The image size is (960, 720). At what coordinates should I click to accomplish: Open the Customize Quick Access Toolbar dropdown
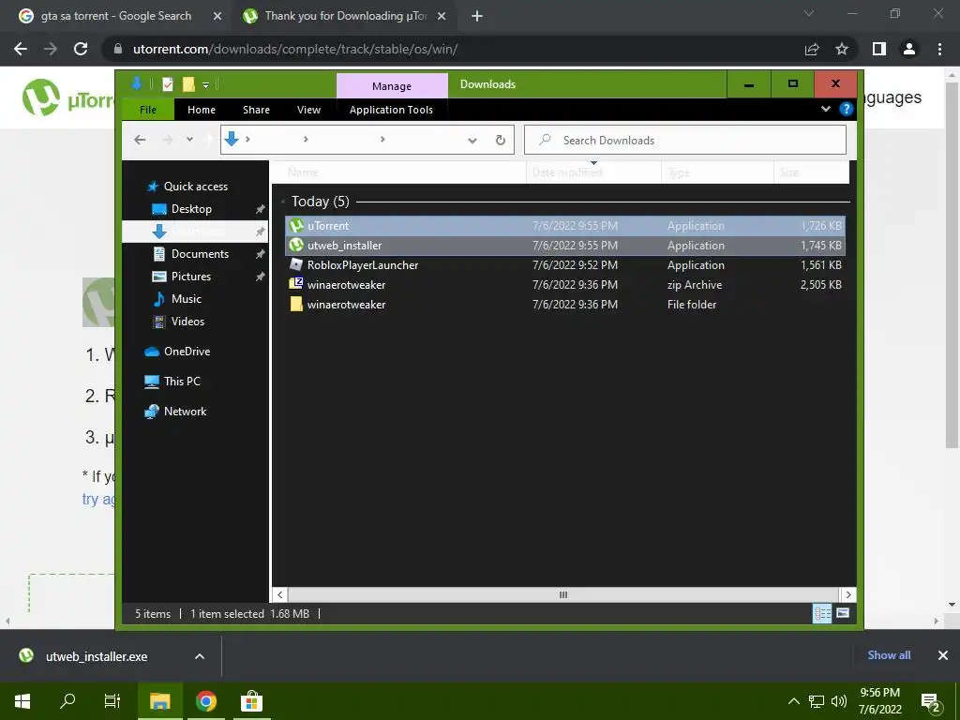tap(205, 85)
